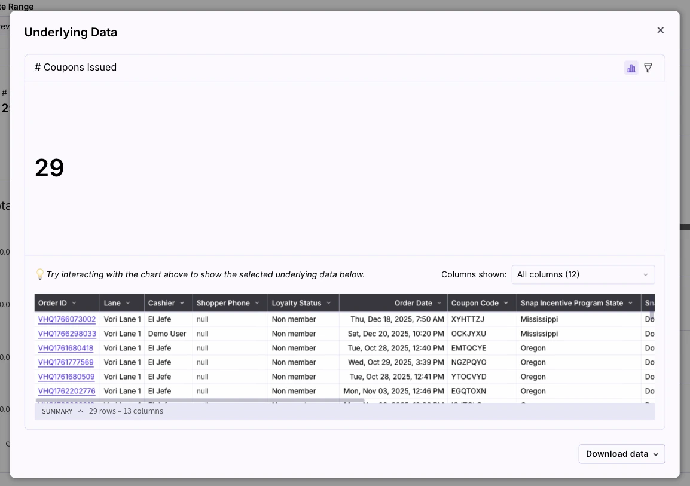Open order VHQ1766298033
This screenshot has height=486, width=690.
(66, 334)
